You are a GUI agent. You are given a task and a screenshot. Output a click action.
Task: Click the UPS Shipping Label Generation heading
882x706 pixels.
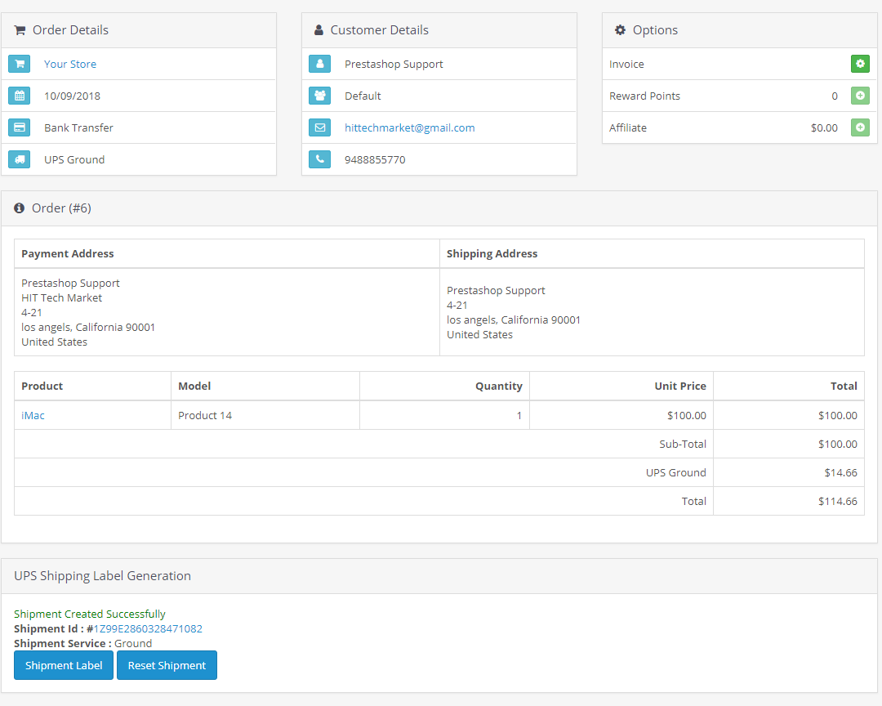[102, 576]
